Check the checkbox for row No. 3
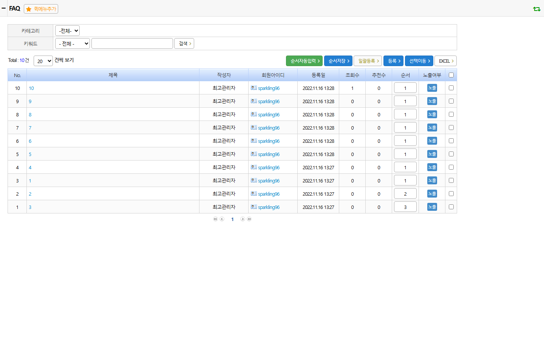Viewport: 544px width, 340px height. coord(451,180)
